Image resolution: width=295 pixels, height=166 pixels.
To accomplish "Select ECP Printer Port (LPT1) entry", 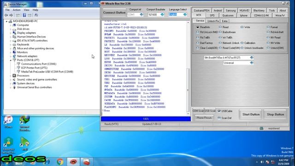I will click(x=34, y=68).
